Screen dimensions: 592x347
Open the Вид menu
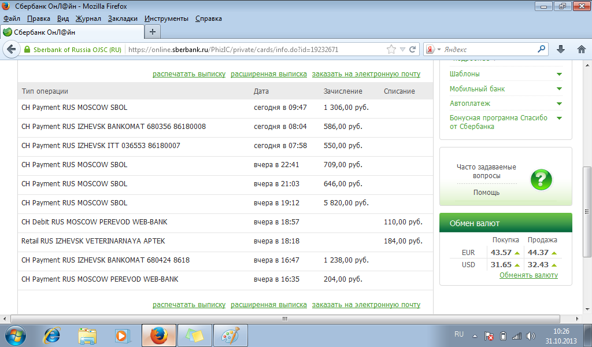(x=63, y=19)
